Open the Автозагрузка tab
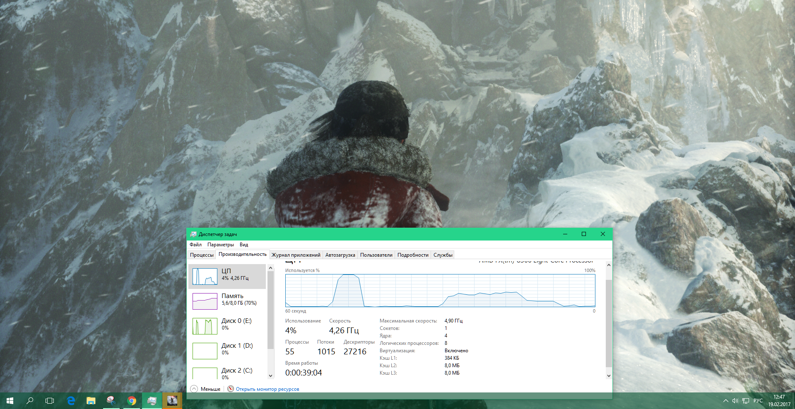Image resolution: width=795 pixels, height=409 pixels. pos(340,255)
